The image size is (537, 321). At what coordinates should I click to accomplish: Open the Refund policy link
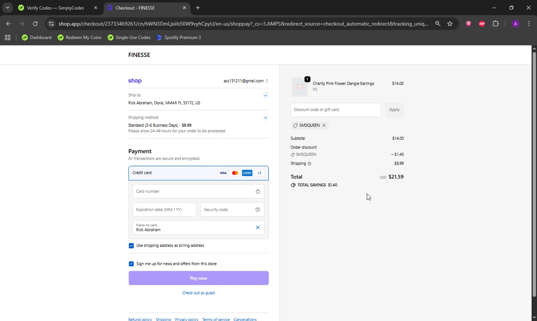pyautogui.click(x=140, y=319)
